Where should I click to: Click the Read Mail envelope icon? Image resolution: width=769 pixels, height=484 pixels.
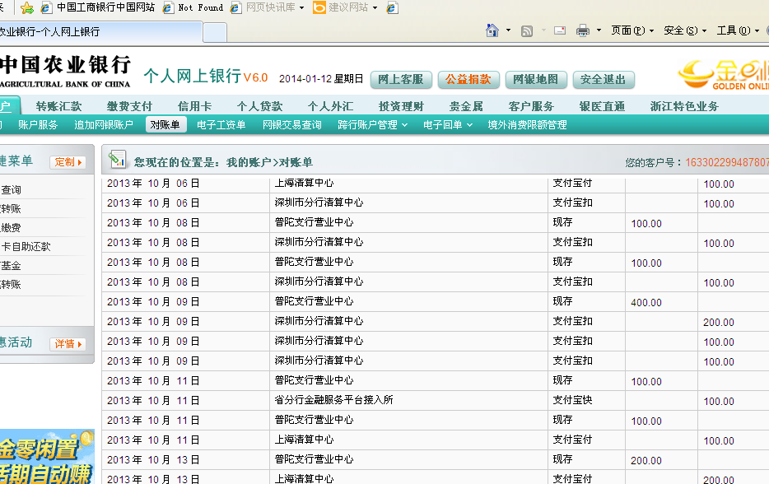click(x=560, y=30)
